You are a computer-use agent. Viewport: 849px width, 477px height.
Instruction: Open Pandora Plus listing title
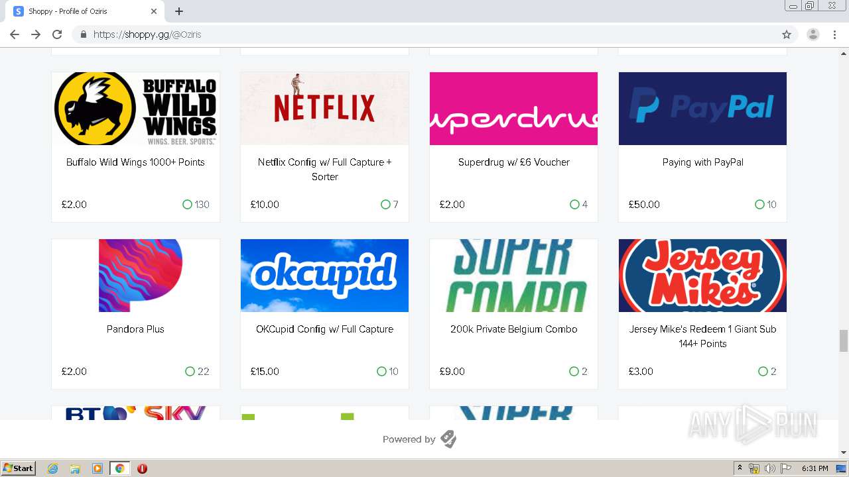[x=135, y=329]
